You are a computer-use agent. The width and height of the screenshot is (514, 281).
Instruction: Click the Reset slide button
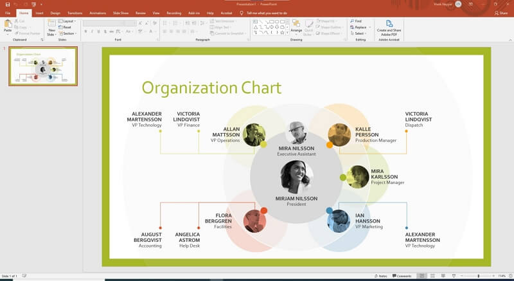point(65,27)
